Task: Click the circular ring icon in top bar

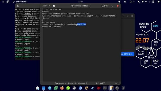Action: pyautogui.click(x=153, y=2)
